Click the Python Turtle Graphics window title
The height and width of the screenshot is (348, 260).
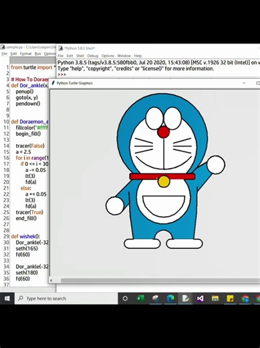coord(74,83)
